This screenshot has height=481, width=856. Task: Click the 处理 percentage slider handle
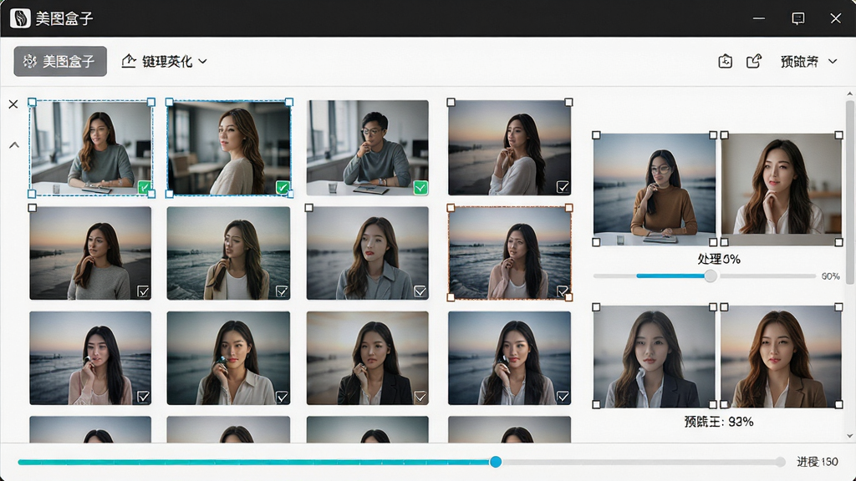coord(711,276)
